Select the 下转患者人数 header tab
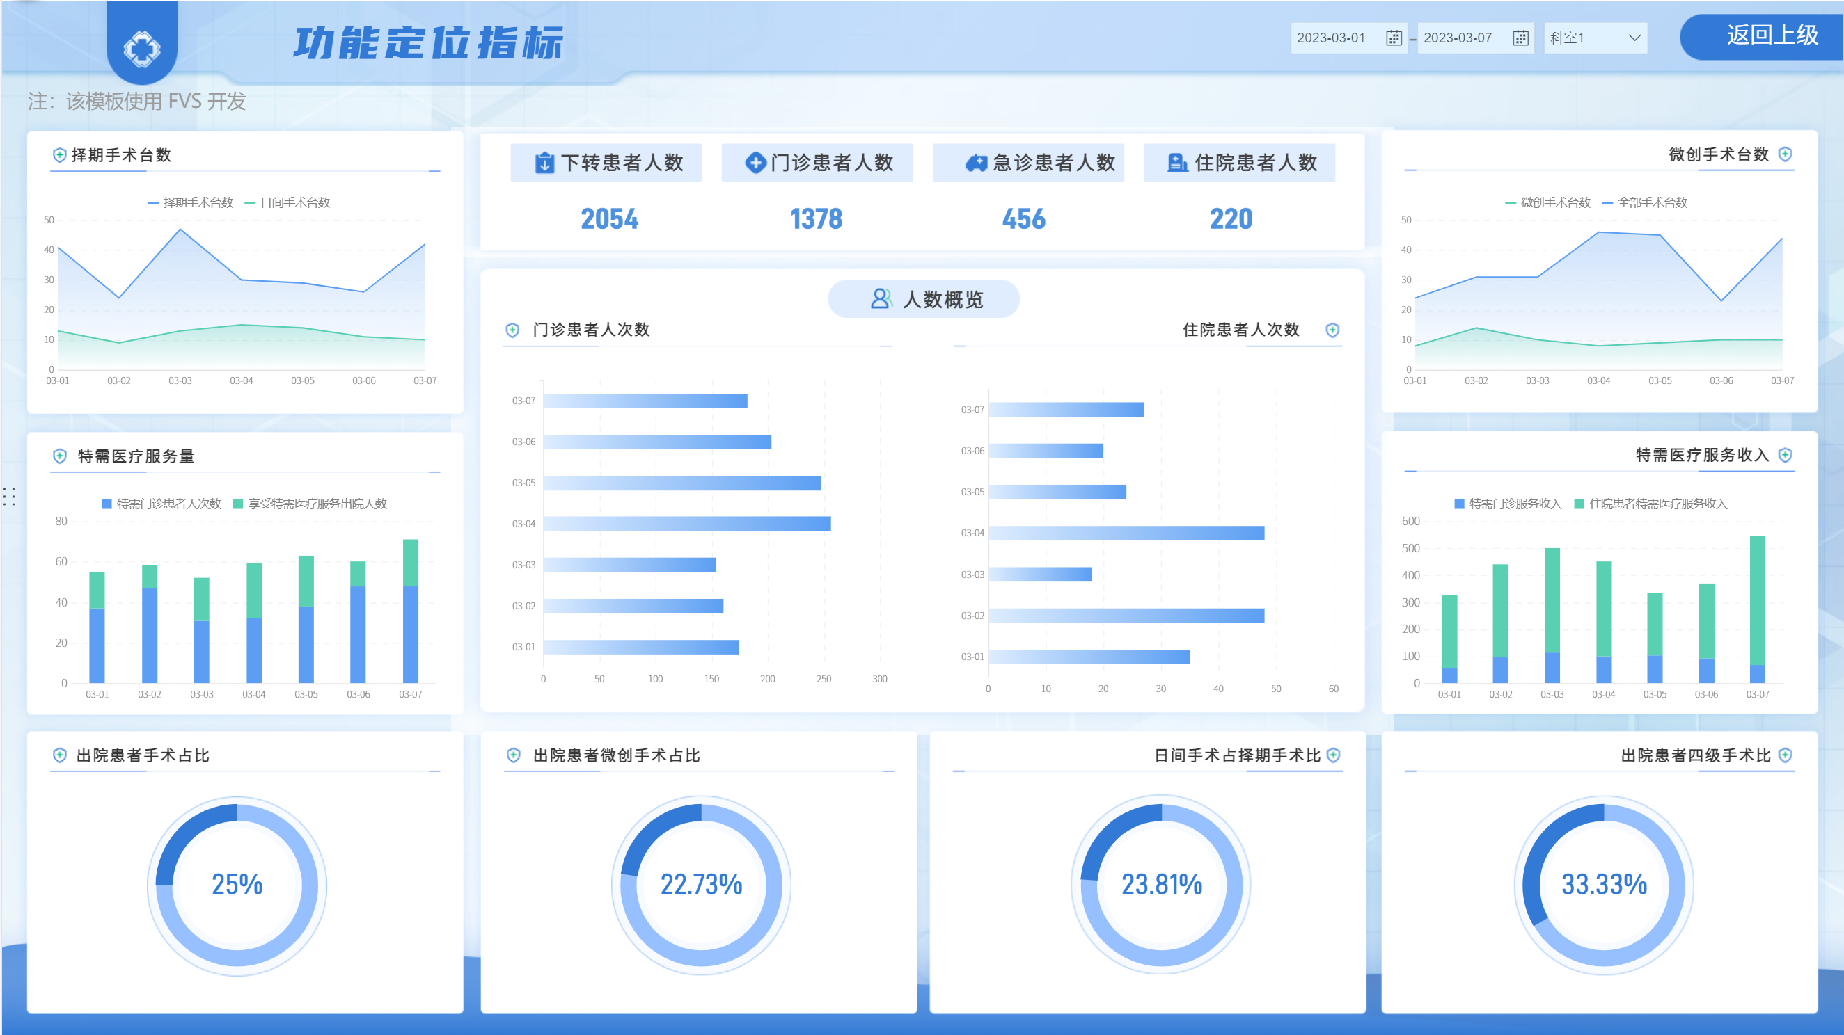This screenshot has width=1844, height=1035. (x=606, y=163)
